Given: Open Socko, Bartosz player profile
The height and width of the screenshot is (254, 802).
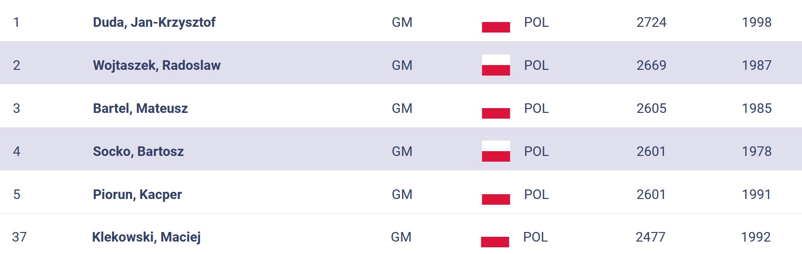Looking at the screenshot, I should pos(138,152).
